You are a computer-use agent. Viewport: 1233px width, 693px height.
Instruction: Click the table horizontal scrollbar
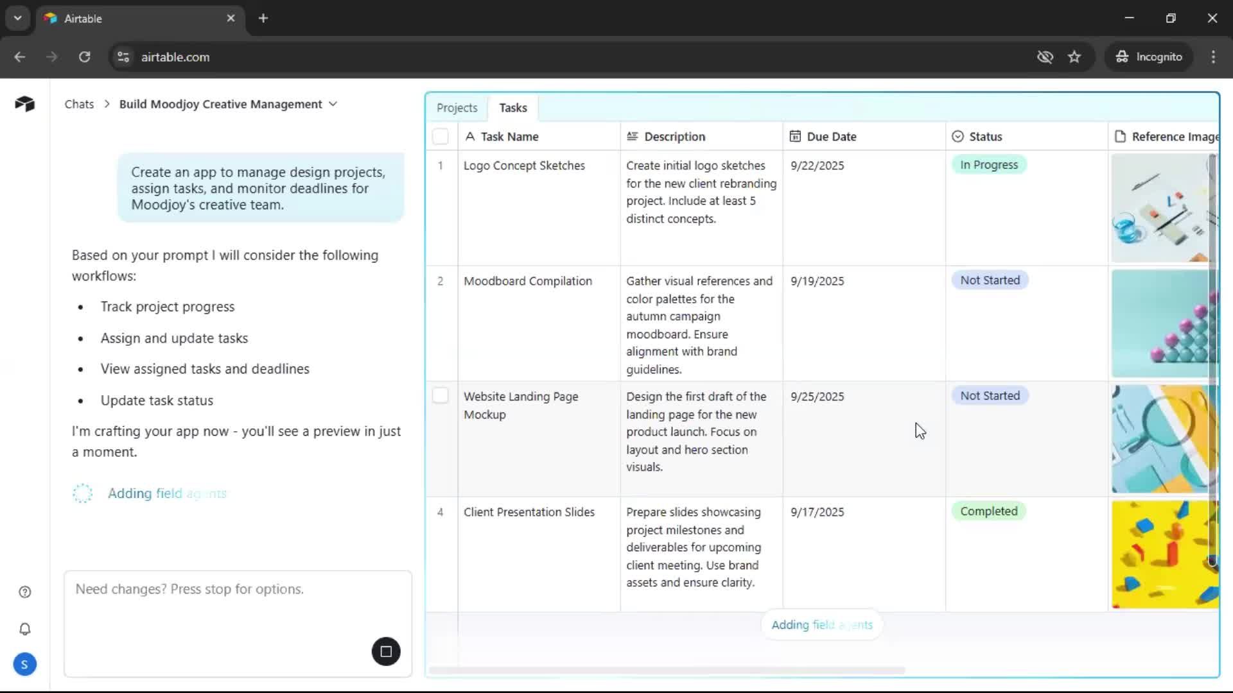[667, 671]
